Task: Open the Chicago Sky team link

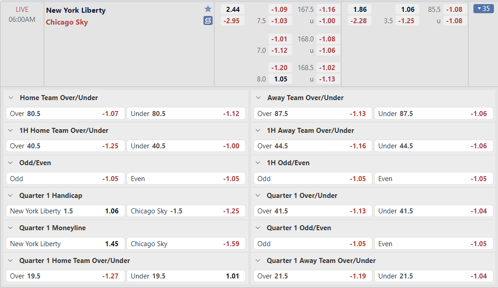Action: click(x=67, y=22)
